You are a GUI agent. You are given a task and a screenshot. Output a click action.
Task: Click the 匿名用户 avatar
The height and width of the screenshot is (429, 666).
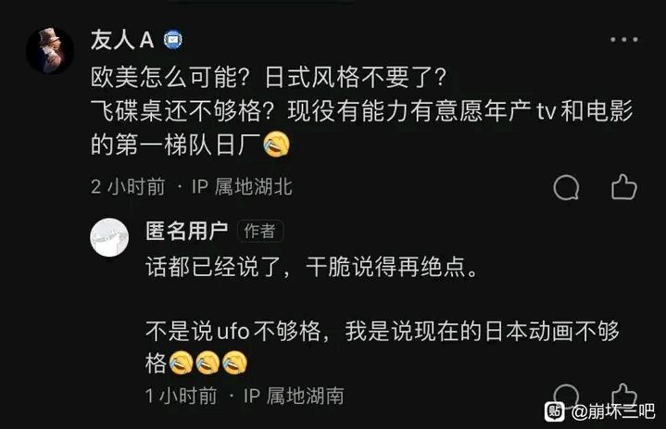[x=109, y=237]
